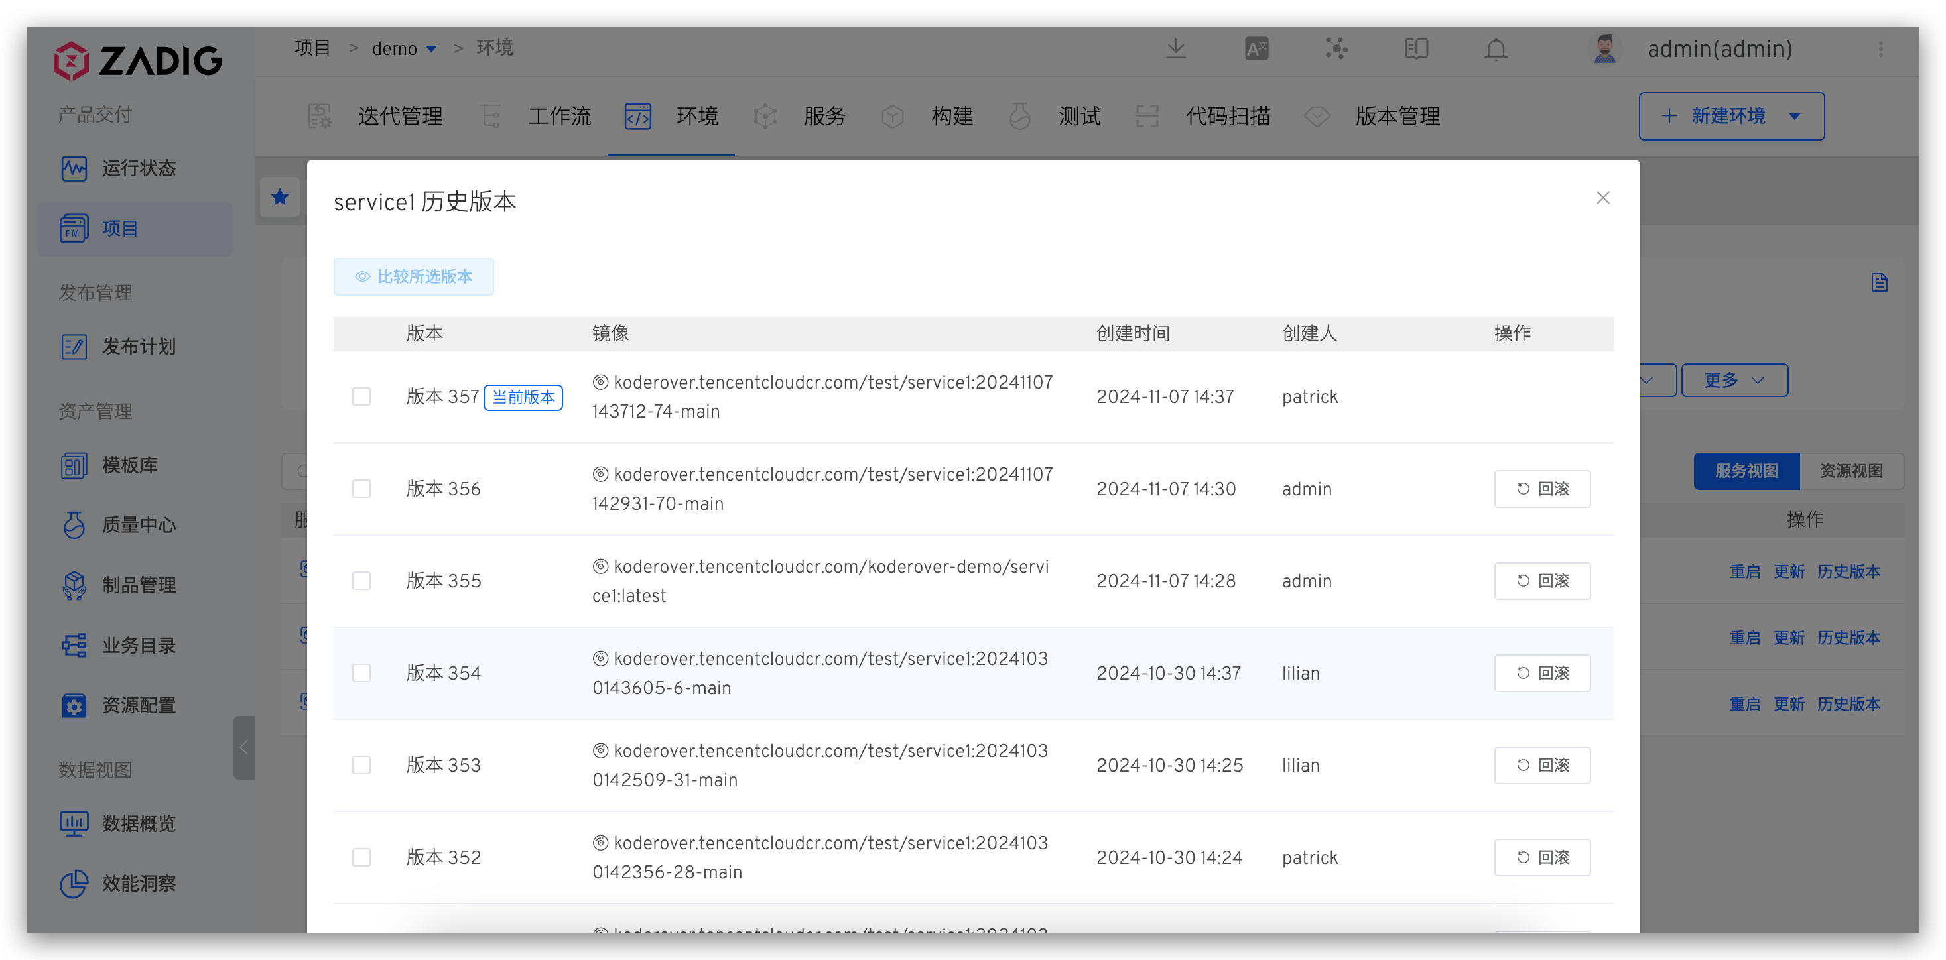Viewport: 1946px width, 960px height.
Task: Switch to 环境 tab
Action: (x=671, y=116)
